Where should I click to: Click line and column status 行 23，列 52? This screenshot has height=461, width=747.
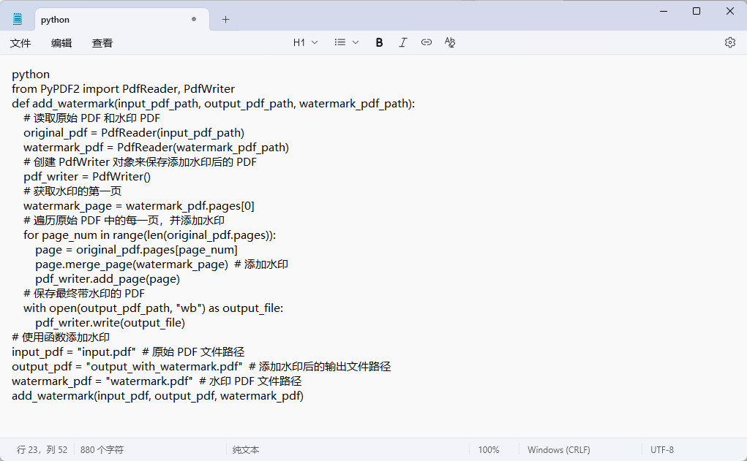tap(42, 449)
